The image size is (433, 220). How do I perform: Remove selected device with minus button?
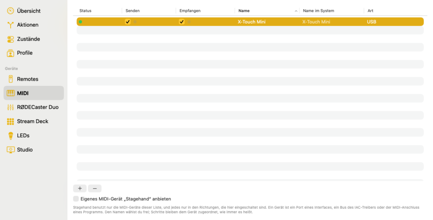pyautogui.click(x=95, y=189)
